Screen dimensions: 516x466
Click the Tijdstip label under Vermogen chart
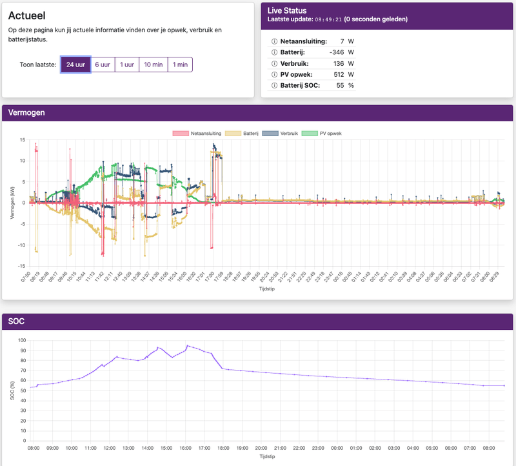pos(266,289)
